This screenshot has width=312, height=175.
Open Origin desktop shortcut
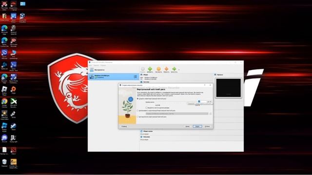click(x=13, y=90)
